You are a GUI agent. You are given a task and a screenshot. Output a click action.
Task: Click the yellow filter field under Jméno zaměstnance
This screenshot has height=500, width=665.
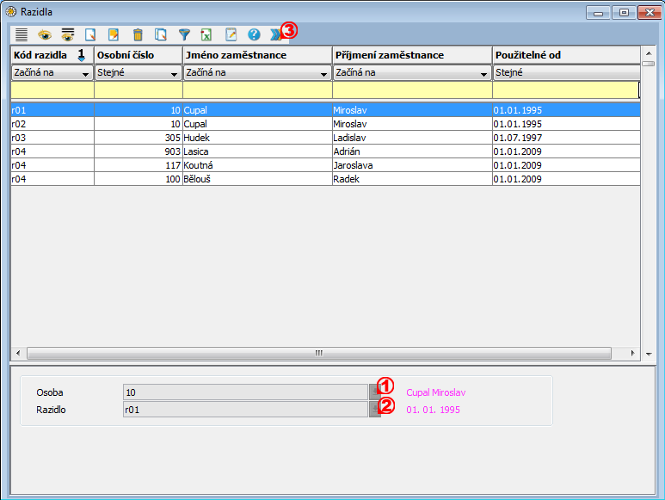point(257,90)
